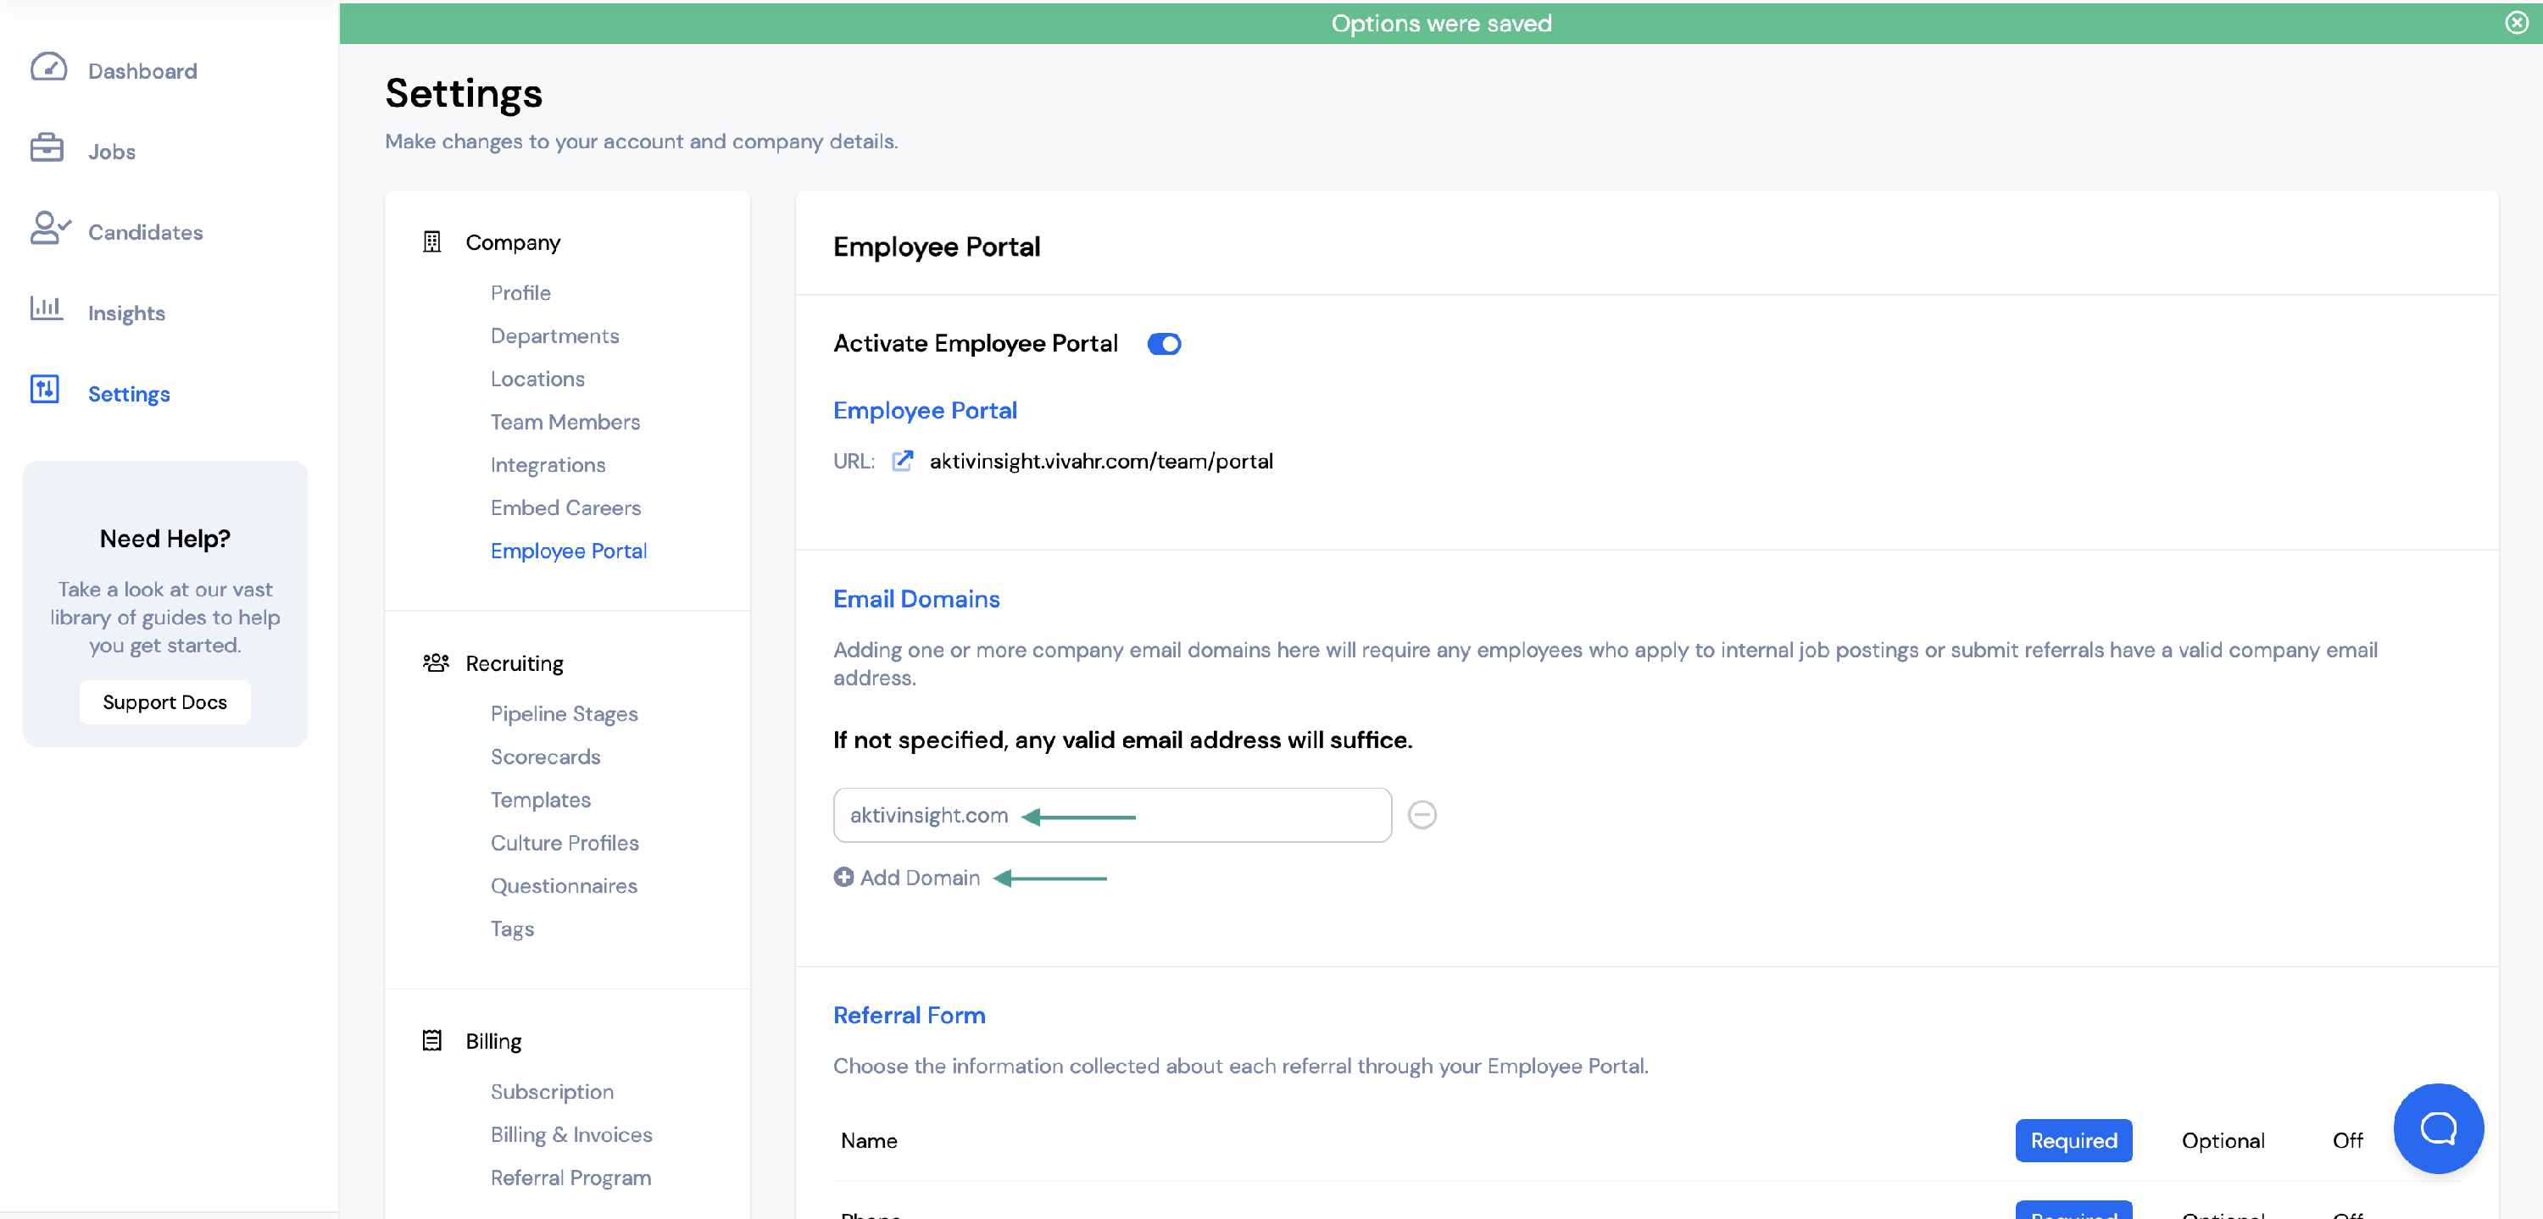Open Departments settings
Image resolution: width=2543 pixels, height=1219 pixels.
coord(555,335)
